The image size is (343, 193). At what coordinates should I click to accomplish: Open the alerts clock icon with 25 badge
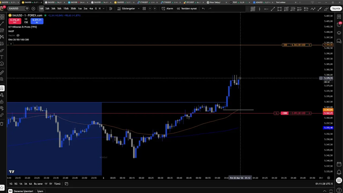(x=339, y=25)
